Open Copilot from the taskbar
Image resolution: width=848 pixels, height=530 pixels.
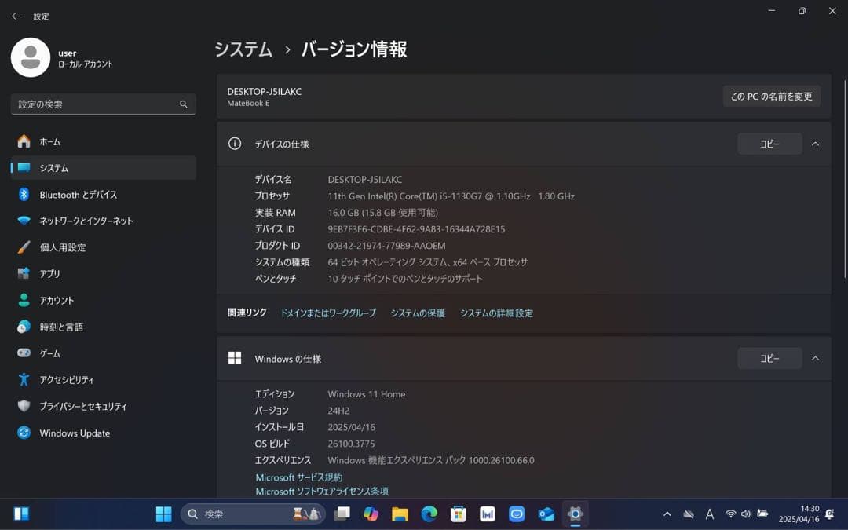click(370, 514)
